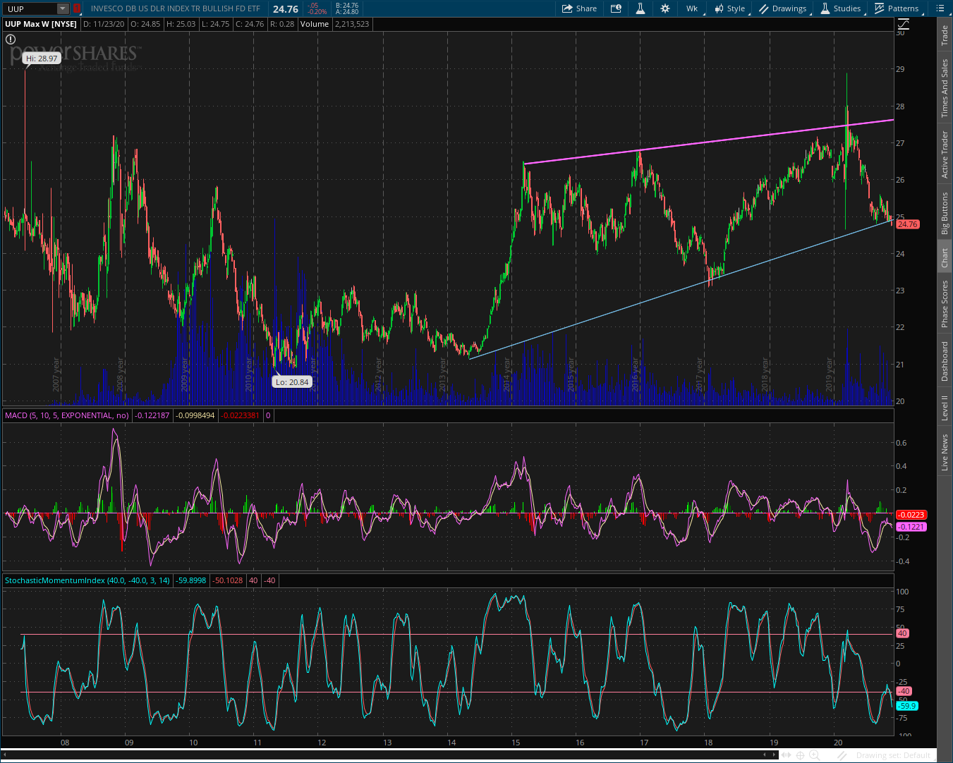Click the crosshair pointer icon in bottom bar
The height and width of the screenshot is (763, 953).
tap(800, 755)
